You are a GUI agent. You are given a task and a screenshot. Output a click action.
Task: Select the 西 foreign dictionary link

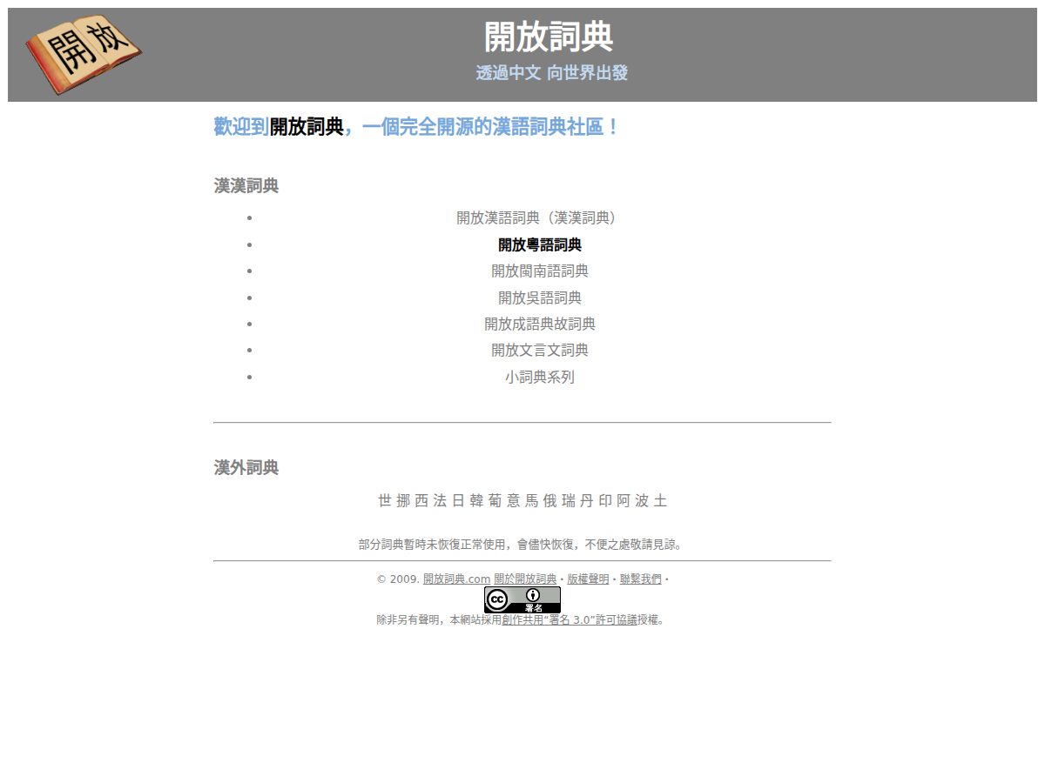tap(421, 500)
